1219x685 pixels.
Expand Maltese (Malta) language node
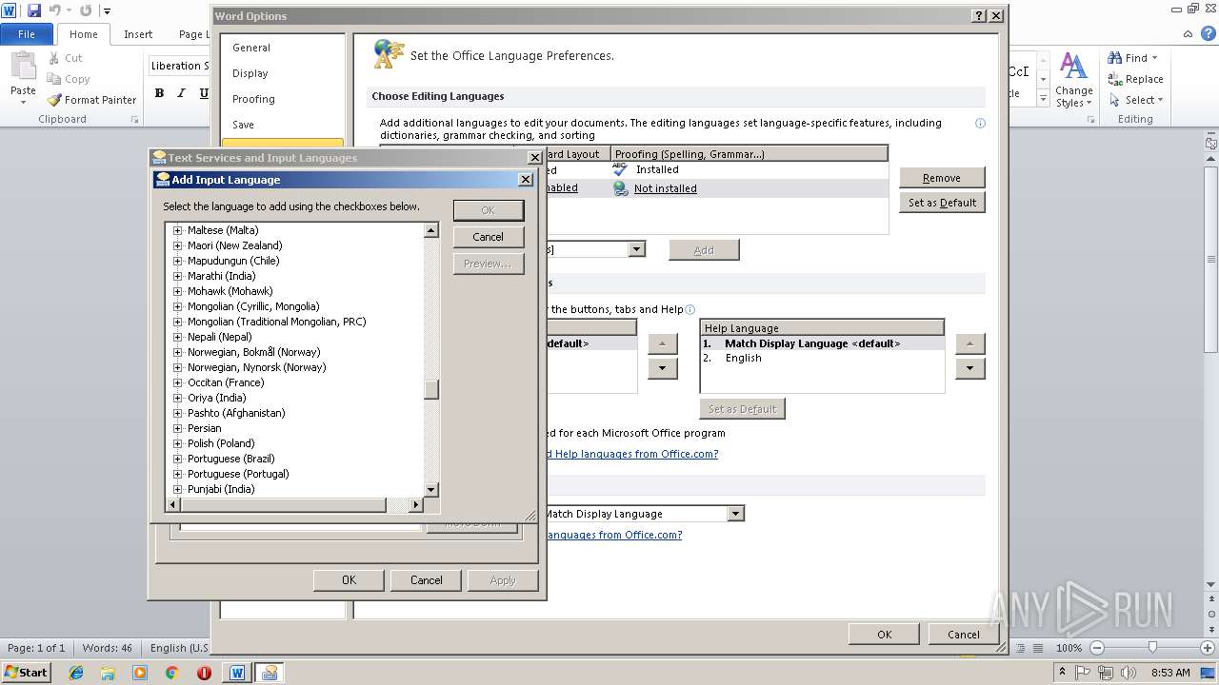coord(177,230)
